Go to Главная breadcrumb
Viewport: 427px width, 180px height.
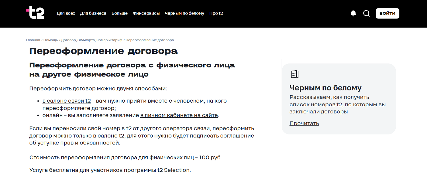coord(33,40)
